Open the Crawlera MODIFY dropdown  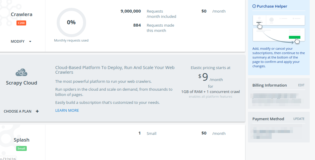point(21,42)
